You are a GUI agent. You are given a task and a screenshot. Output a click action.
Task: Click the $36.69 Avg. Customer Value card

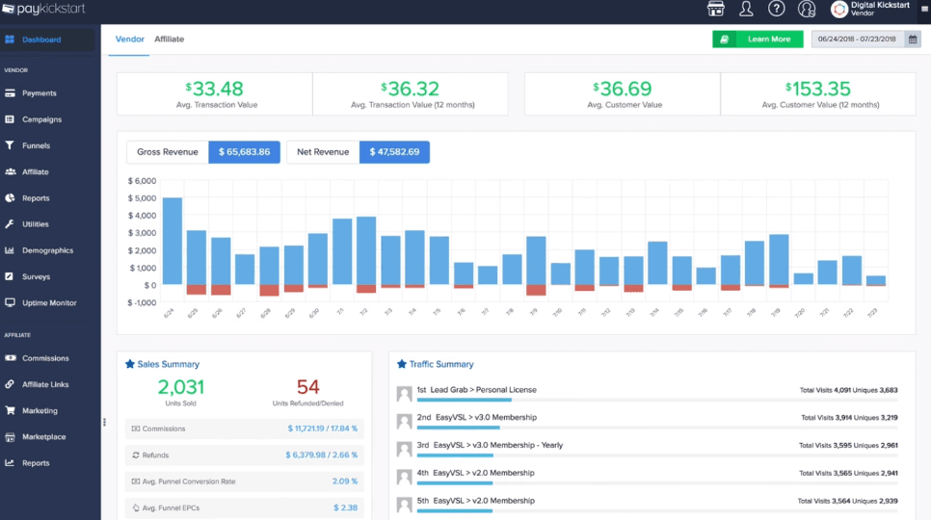(623, 93)
